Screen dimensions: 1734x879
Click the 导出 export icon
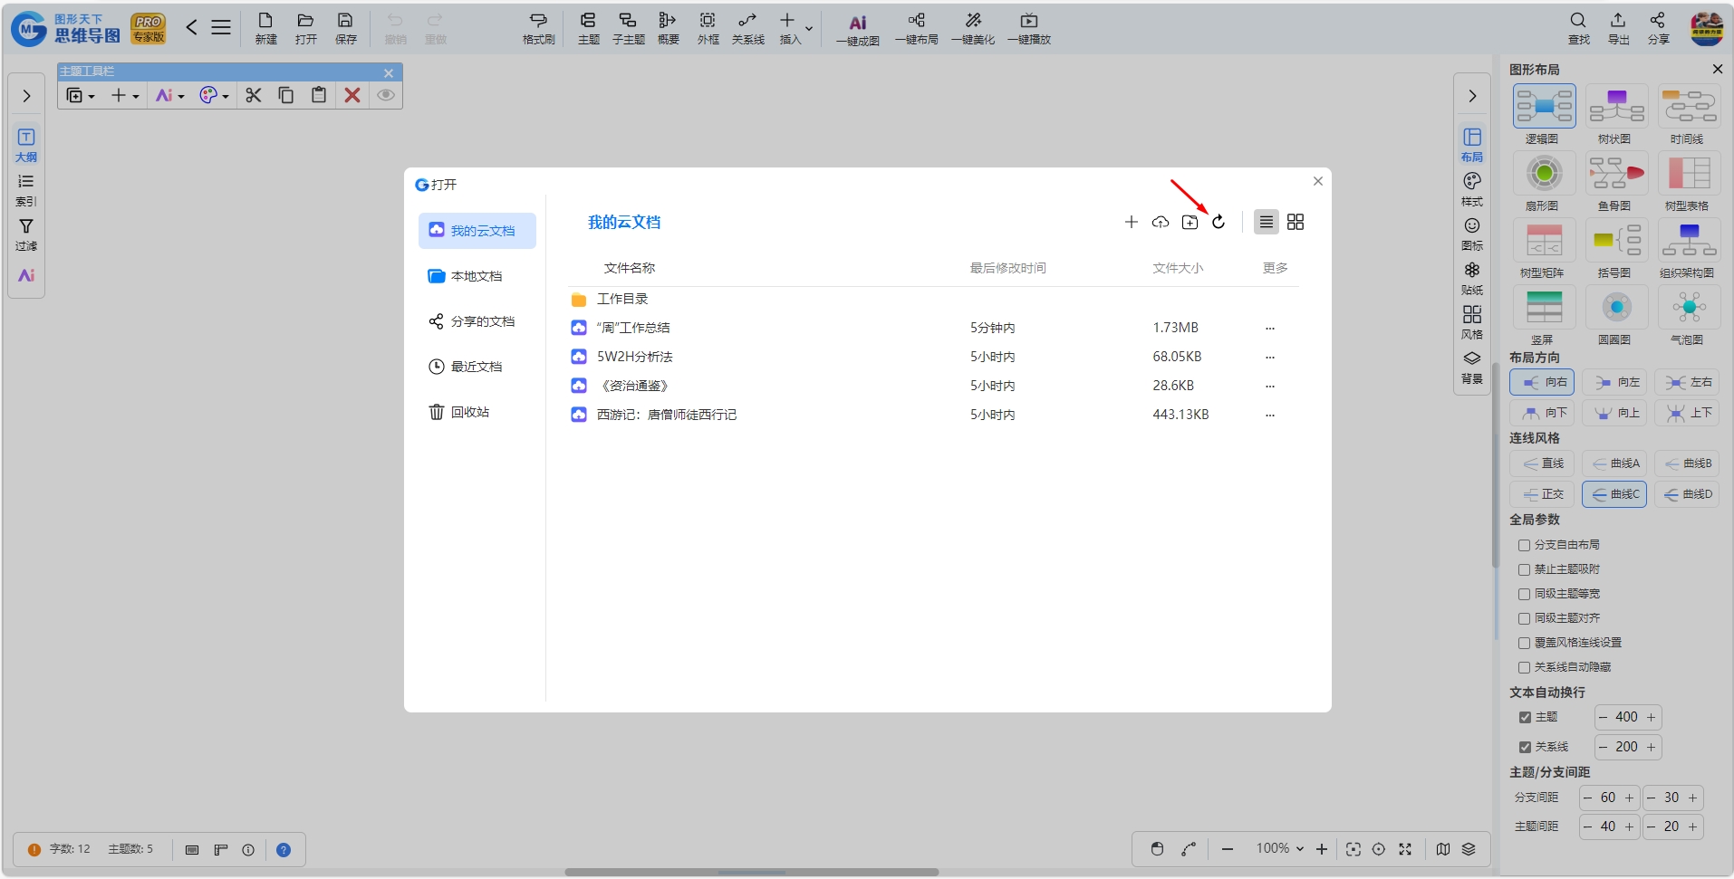[1618, 28]
